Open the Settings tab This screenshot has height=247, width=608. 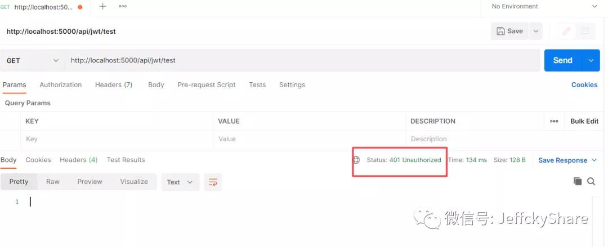(292, 84)
